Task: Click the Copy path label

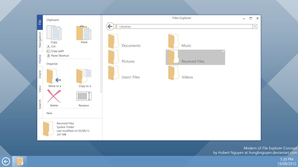Action: click(57, 51)
